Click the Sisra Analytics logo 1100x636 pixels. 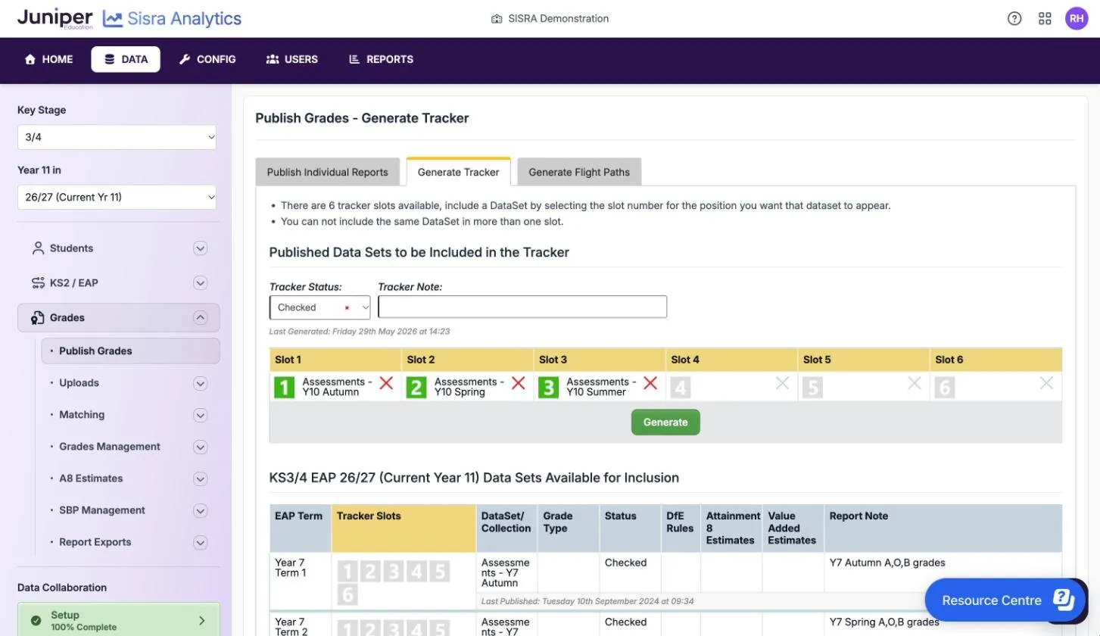point(172,19)
